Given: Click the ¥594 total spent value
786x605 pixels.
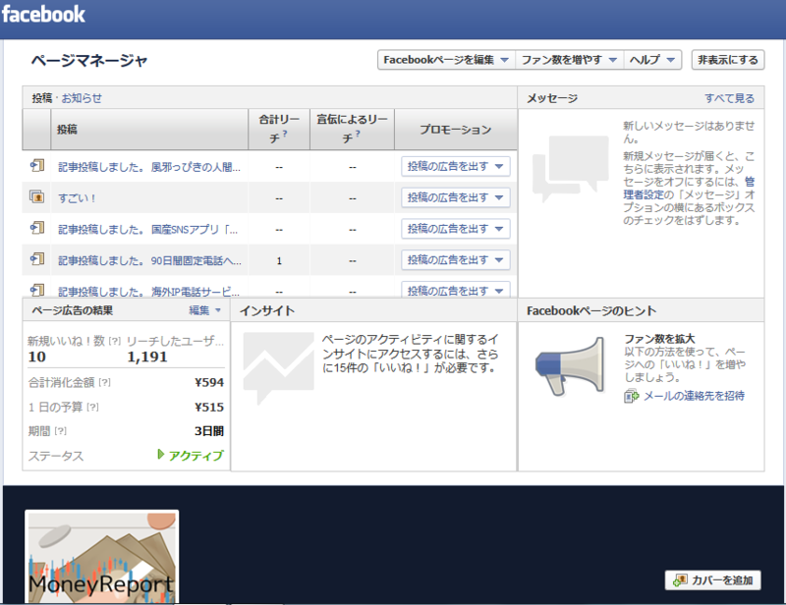Looking at the screenshot, I should 209,382.
